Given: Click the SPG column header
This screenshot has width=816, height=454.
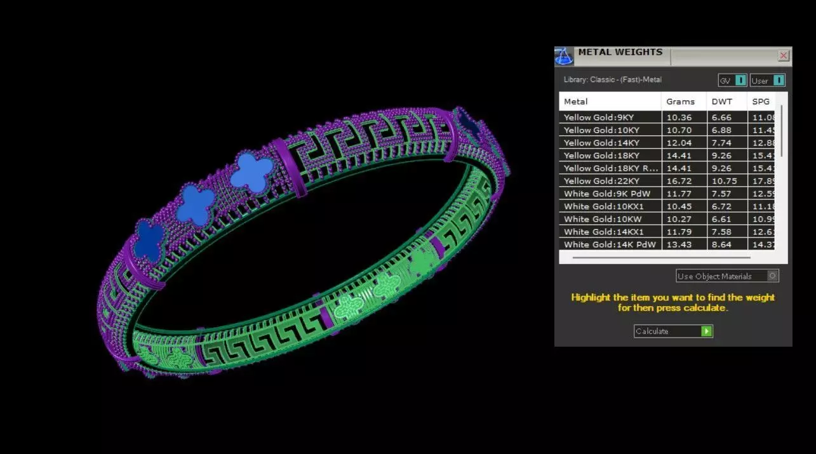Looking at the screenshot, I should point(761,102).
